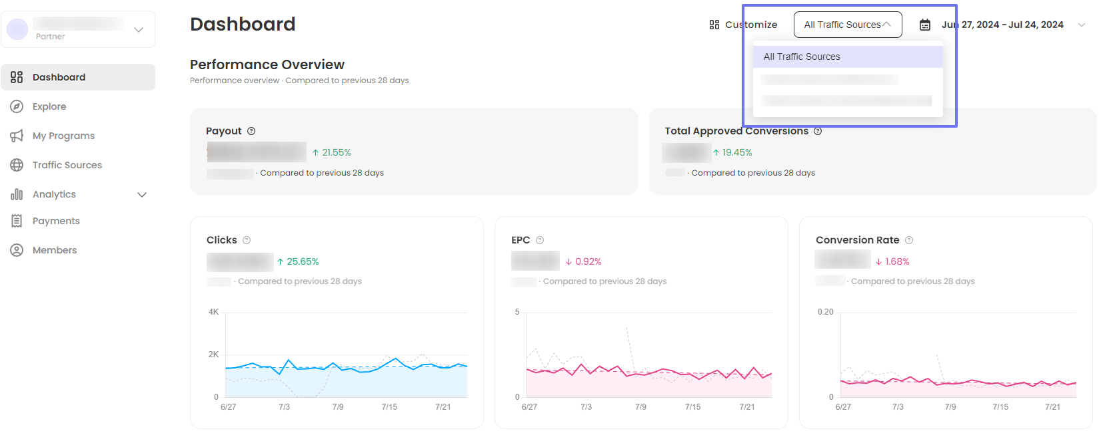Expand the Analytics submenu chevron
The height and width of the screenshot is (433, 1101).
142,194
